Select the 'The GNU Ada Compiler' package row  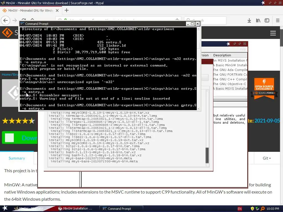pos(230,70)
